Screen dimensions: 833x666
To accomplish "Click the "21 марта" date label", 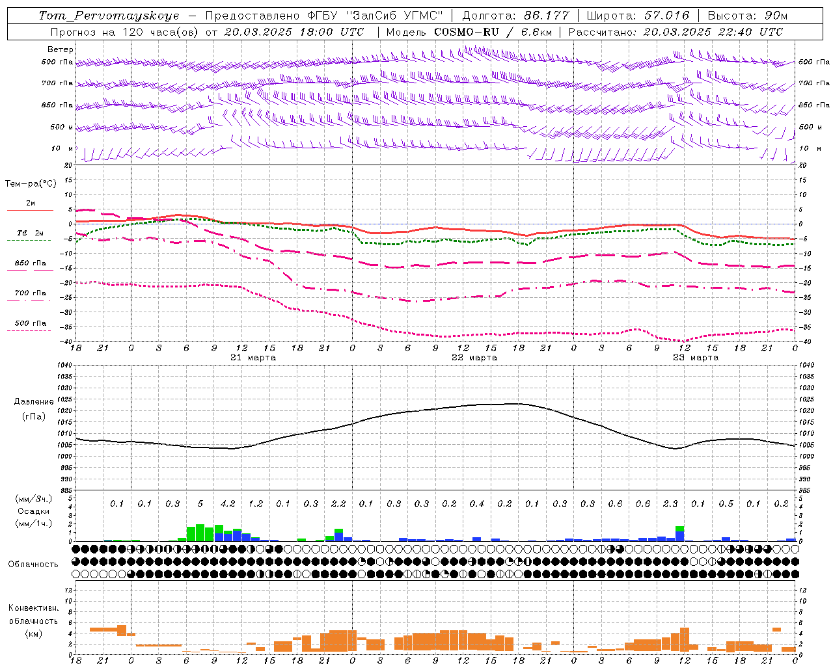I will point(253,358).
